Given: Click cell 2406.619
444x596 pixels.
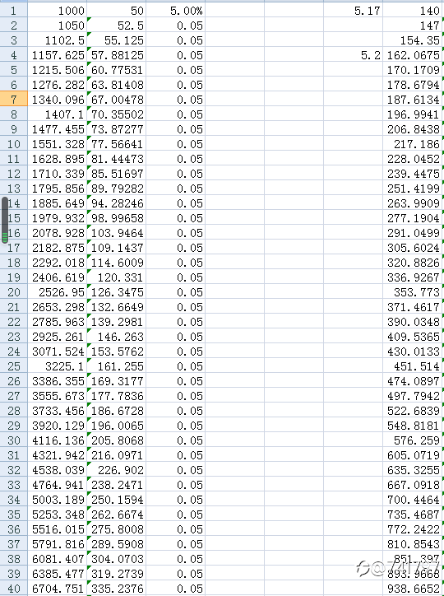Looking at the screenshot, I should coord(58,277).
